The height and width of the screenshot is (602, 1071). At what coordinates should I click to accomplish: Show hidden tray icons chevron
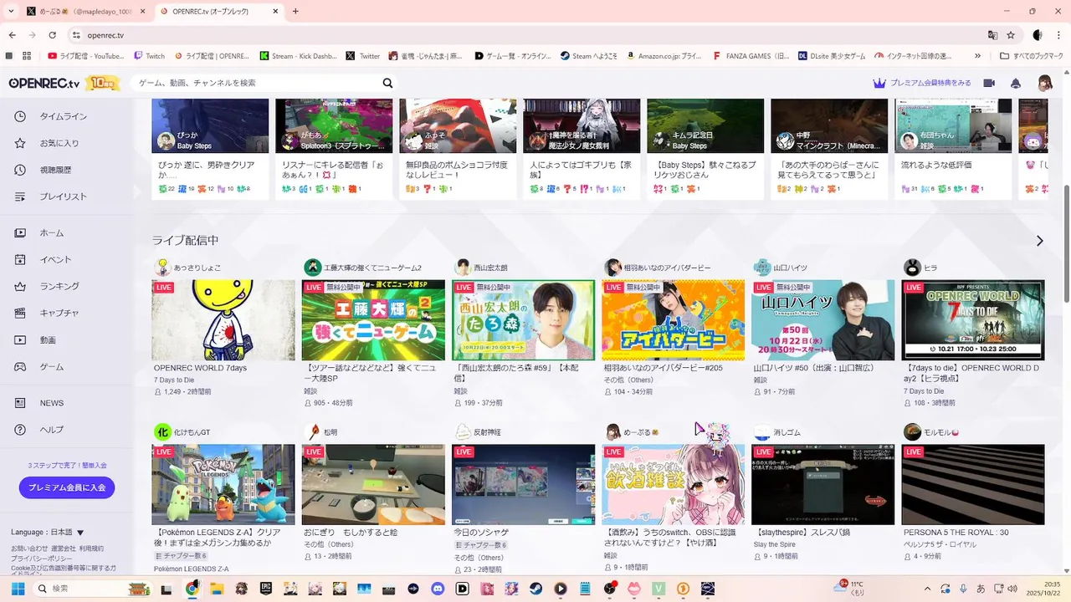click(x=926, y=589)
